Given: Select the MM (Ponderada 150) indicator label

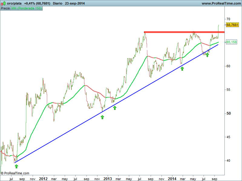Looking at the screenshot, I should (27, 8).
